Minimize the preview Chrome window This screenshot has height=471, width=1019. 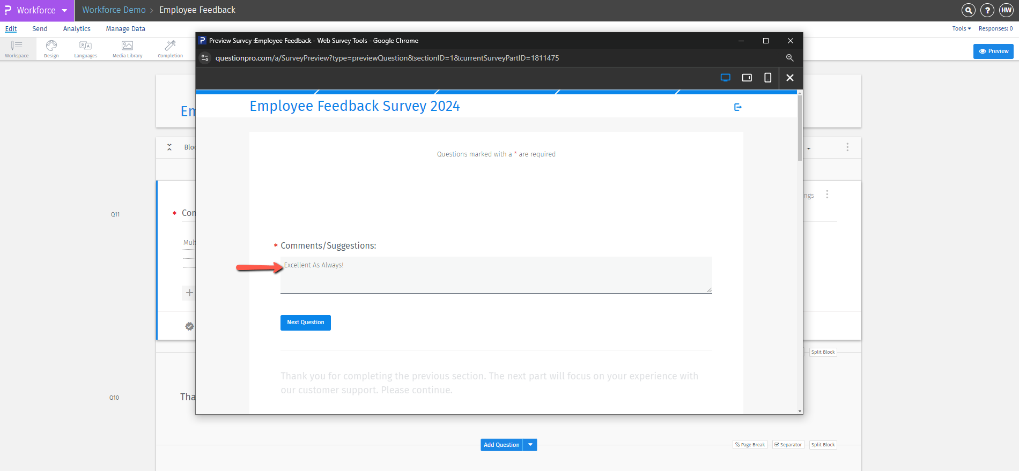coord(741,41)
